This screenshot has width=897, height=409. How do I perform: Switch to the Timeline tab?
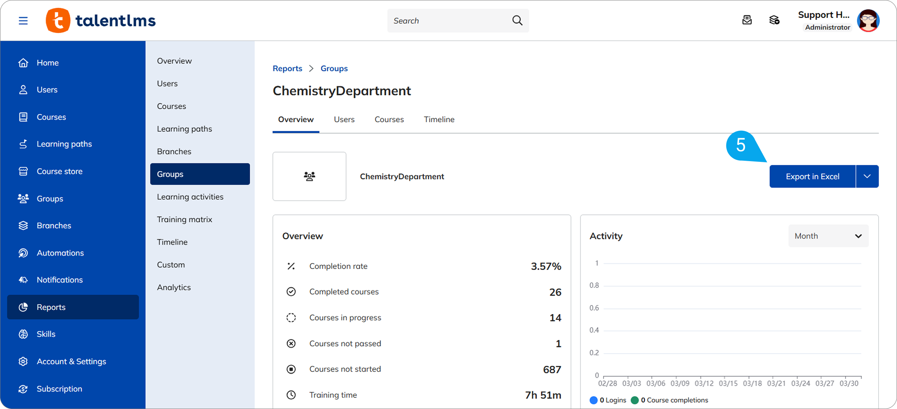(439, 119)
